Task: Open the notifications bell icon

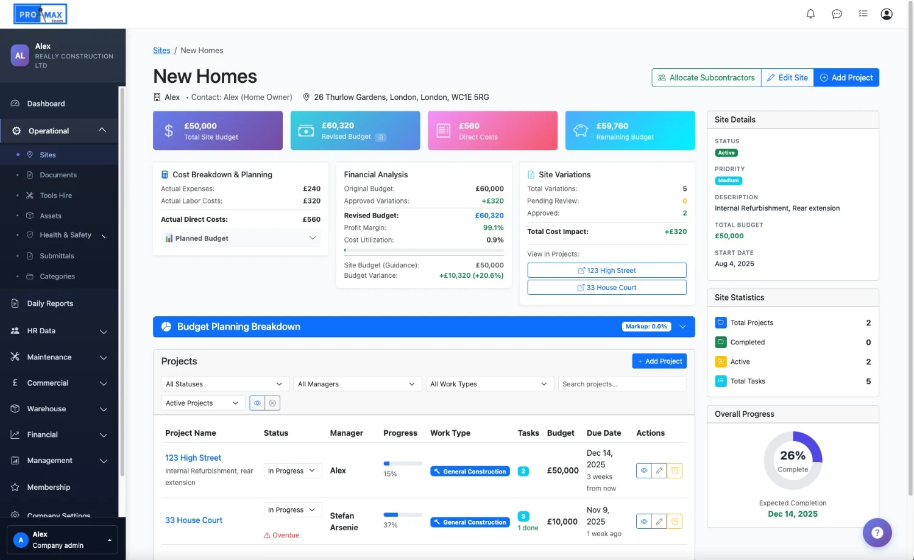Action: point(810,13)
